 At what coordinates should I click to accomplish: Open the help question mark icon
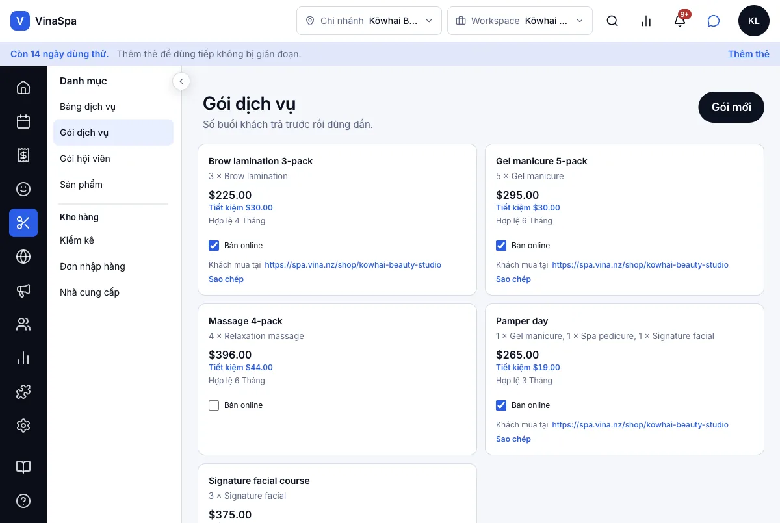pyautogui.click(x=23, y=501)
